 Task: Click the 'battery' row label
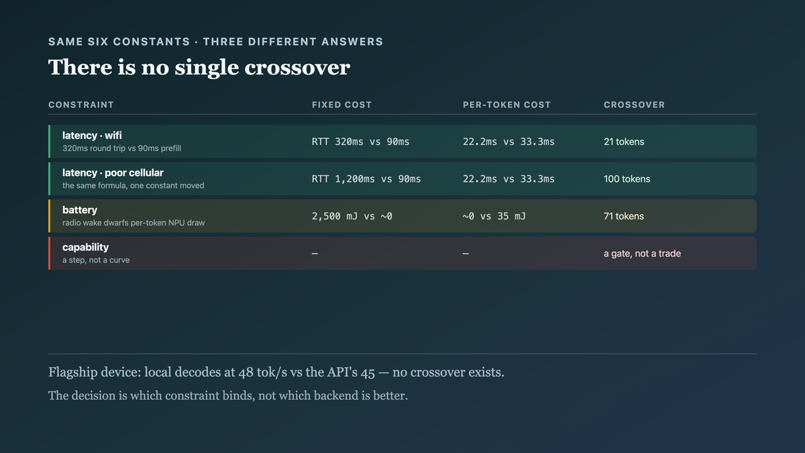[80, 210]
